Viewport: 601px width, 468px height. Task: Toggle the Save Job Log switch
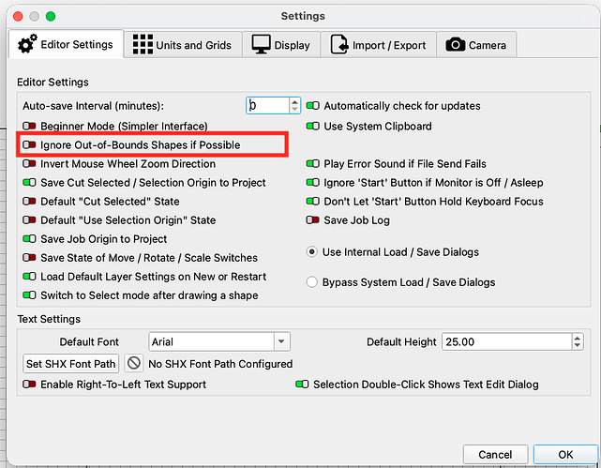tap(314, 220)
